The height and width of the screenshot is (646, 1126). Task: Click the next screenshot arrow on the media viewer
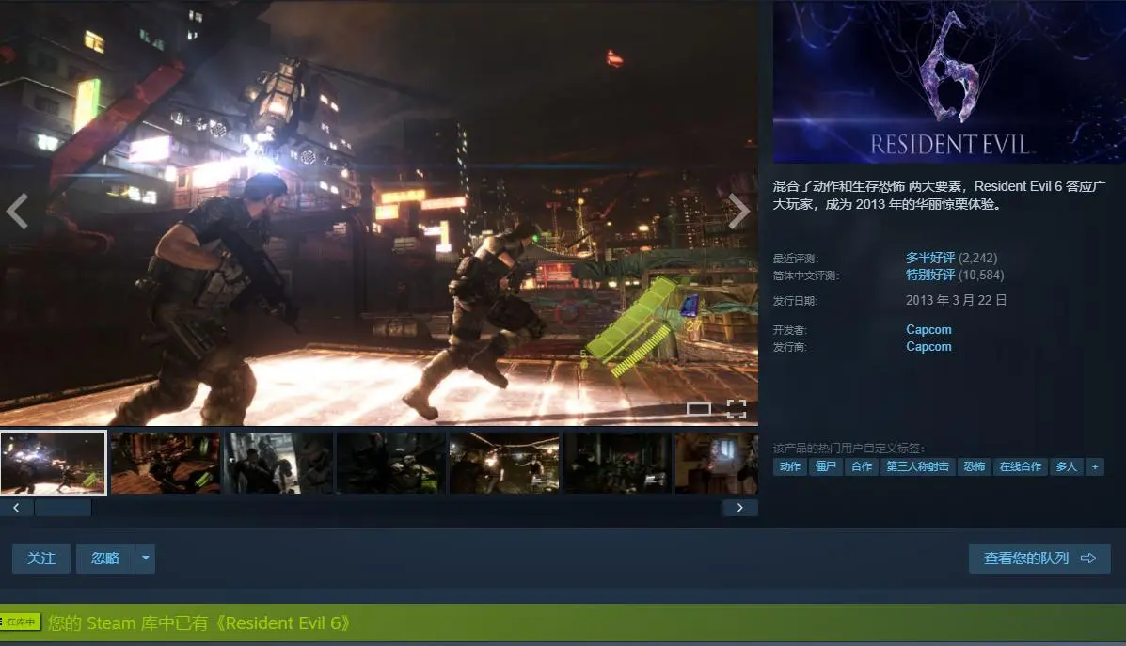[x=739, y=213]
